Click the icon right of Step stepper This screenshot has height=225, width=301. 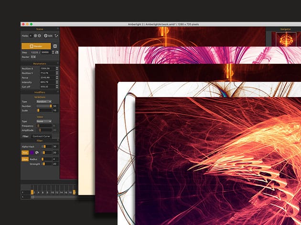[x=57, y=51]
